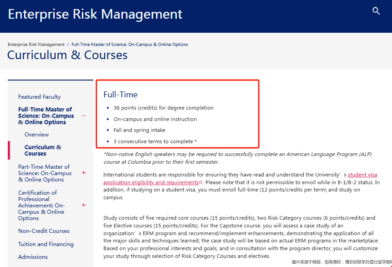Open Featured Faculty in sidebar
Screen dimensions: 392x267
[39, 97]
